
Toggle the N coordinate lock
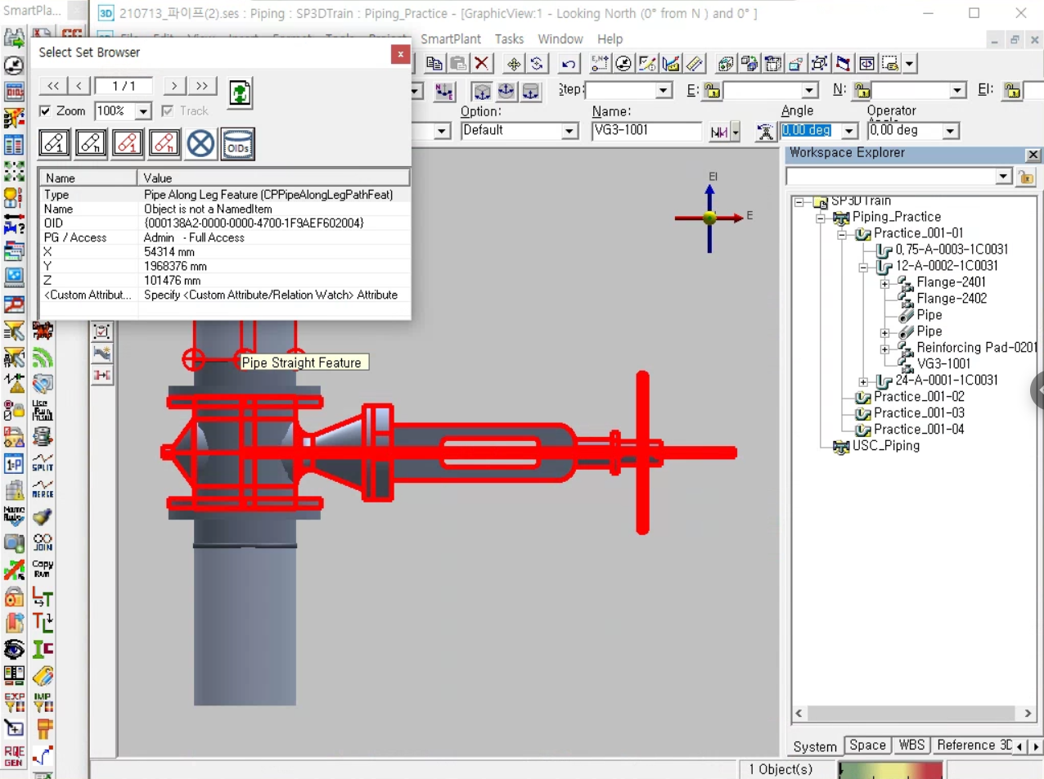pos(861,90)
